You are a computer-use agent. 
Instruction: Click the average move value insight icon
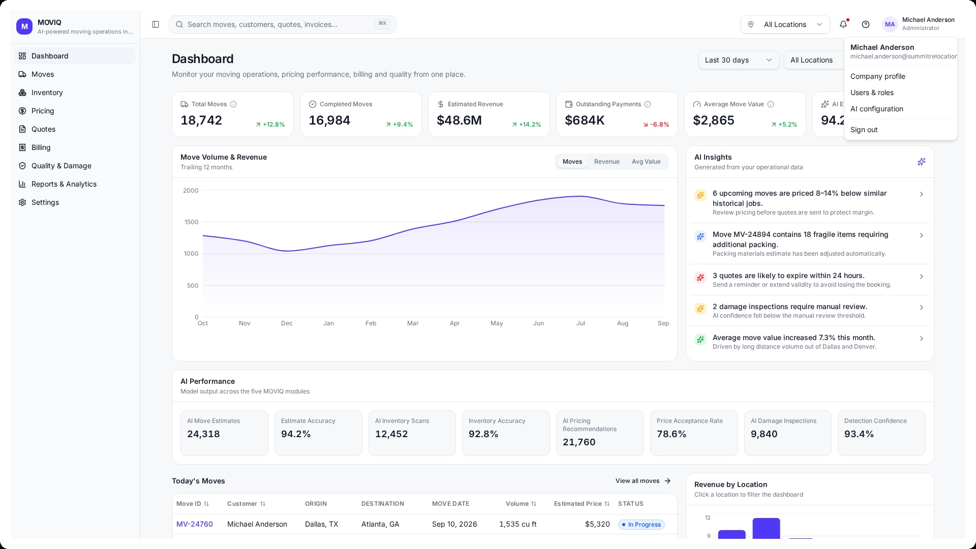click(700, 340)
